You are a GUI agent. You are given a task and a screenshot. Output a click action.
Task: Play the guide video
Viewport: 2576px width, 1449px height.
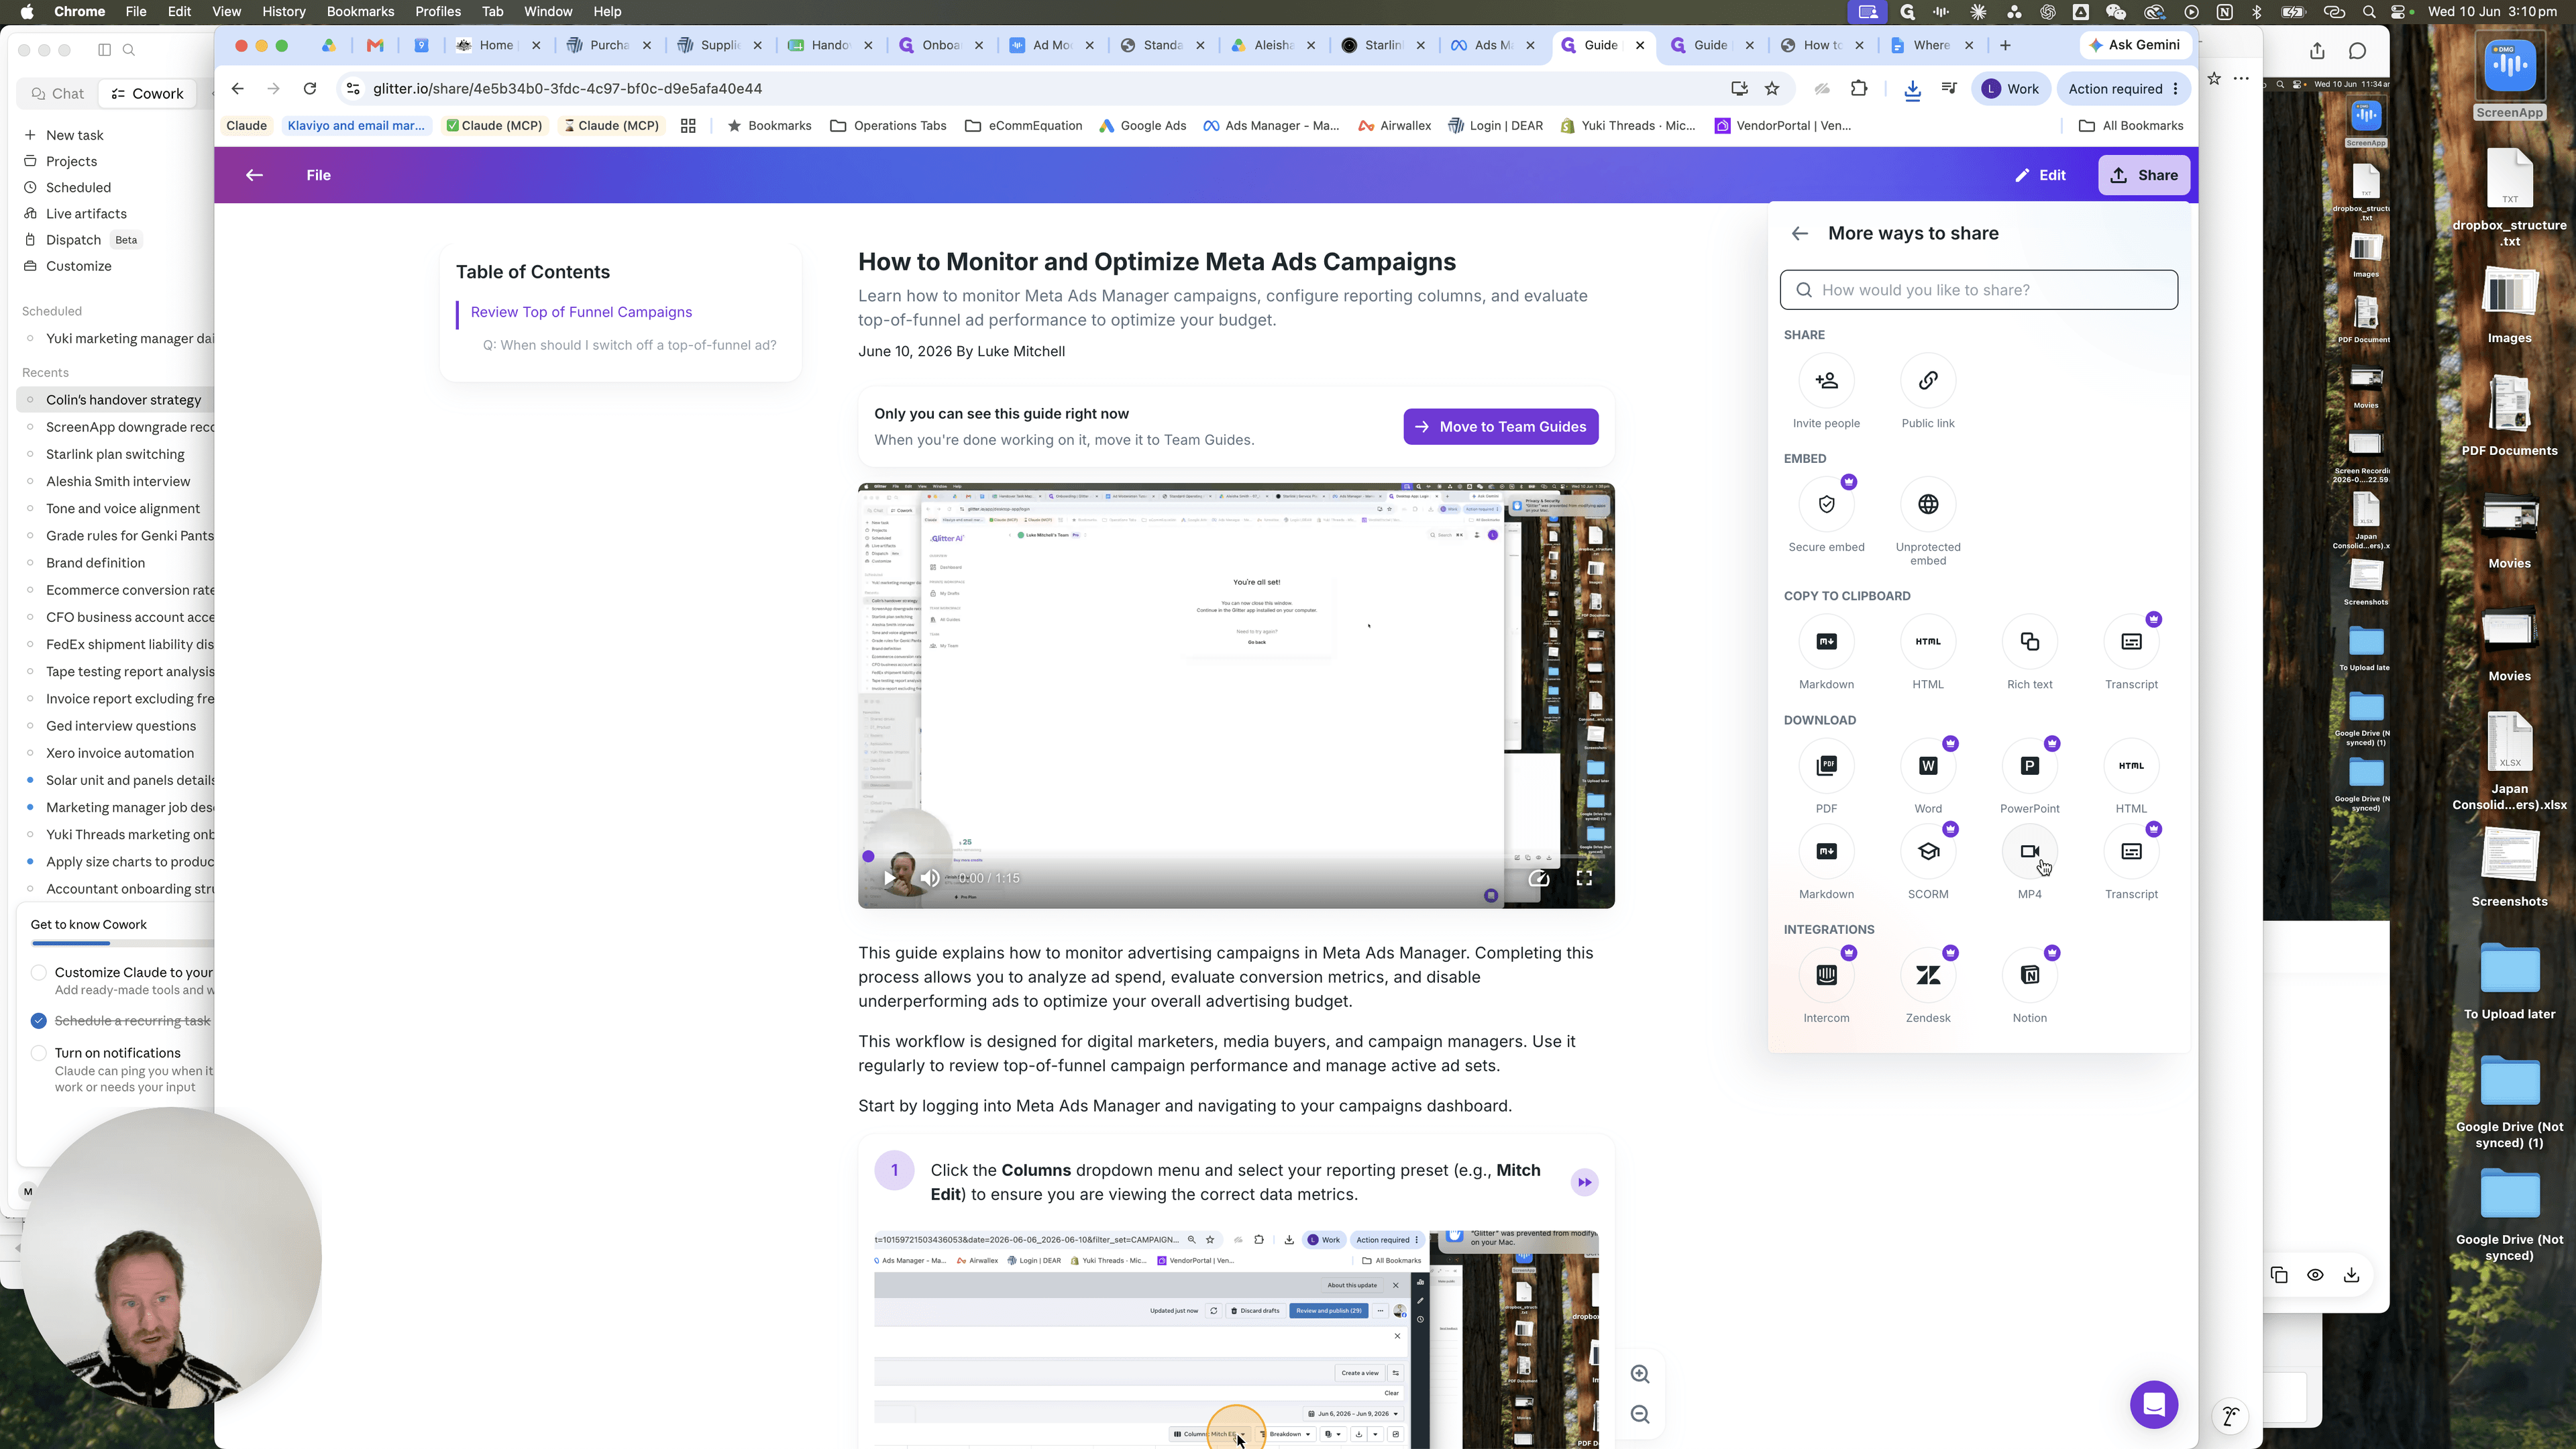coord(890,879)
